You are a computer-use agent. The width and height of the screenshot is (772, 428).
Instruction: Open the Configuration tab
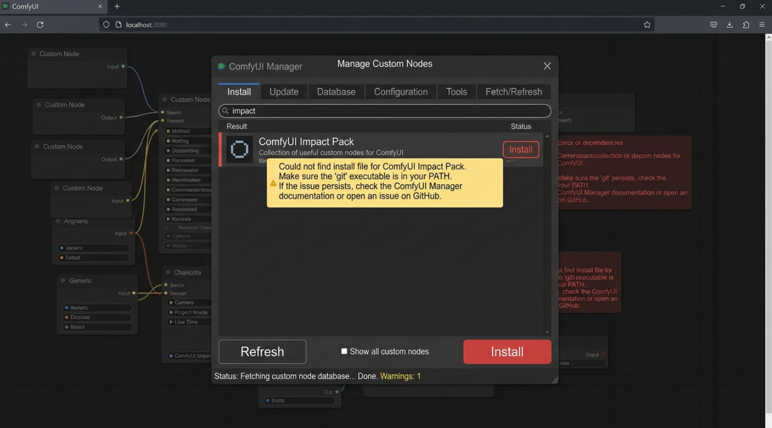tap(401, 92)
